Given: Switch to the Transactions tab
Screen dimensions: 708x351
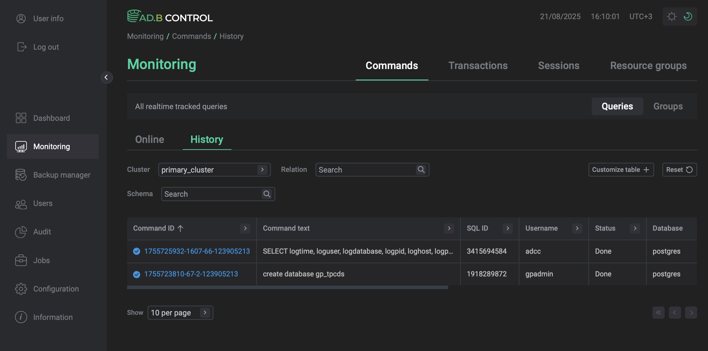Looking at the screenshot, I should (478, 65).
